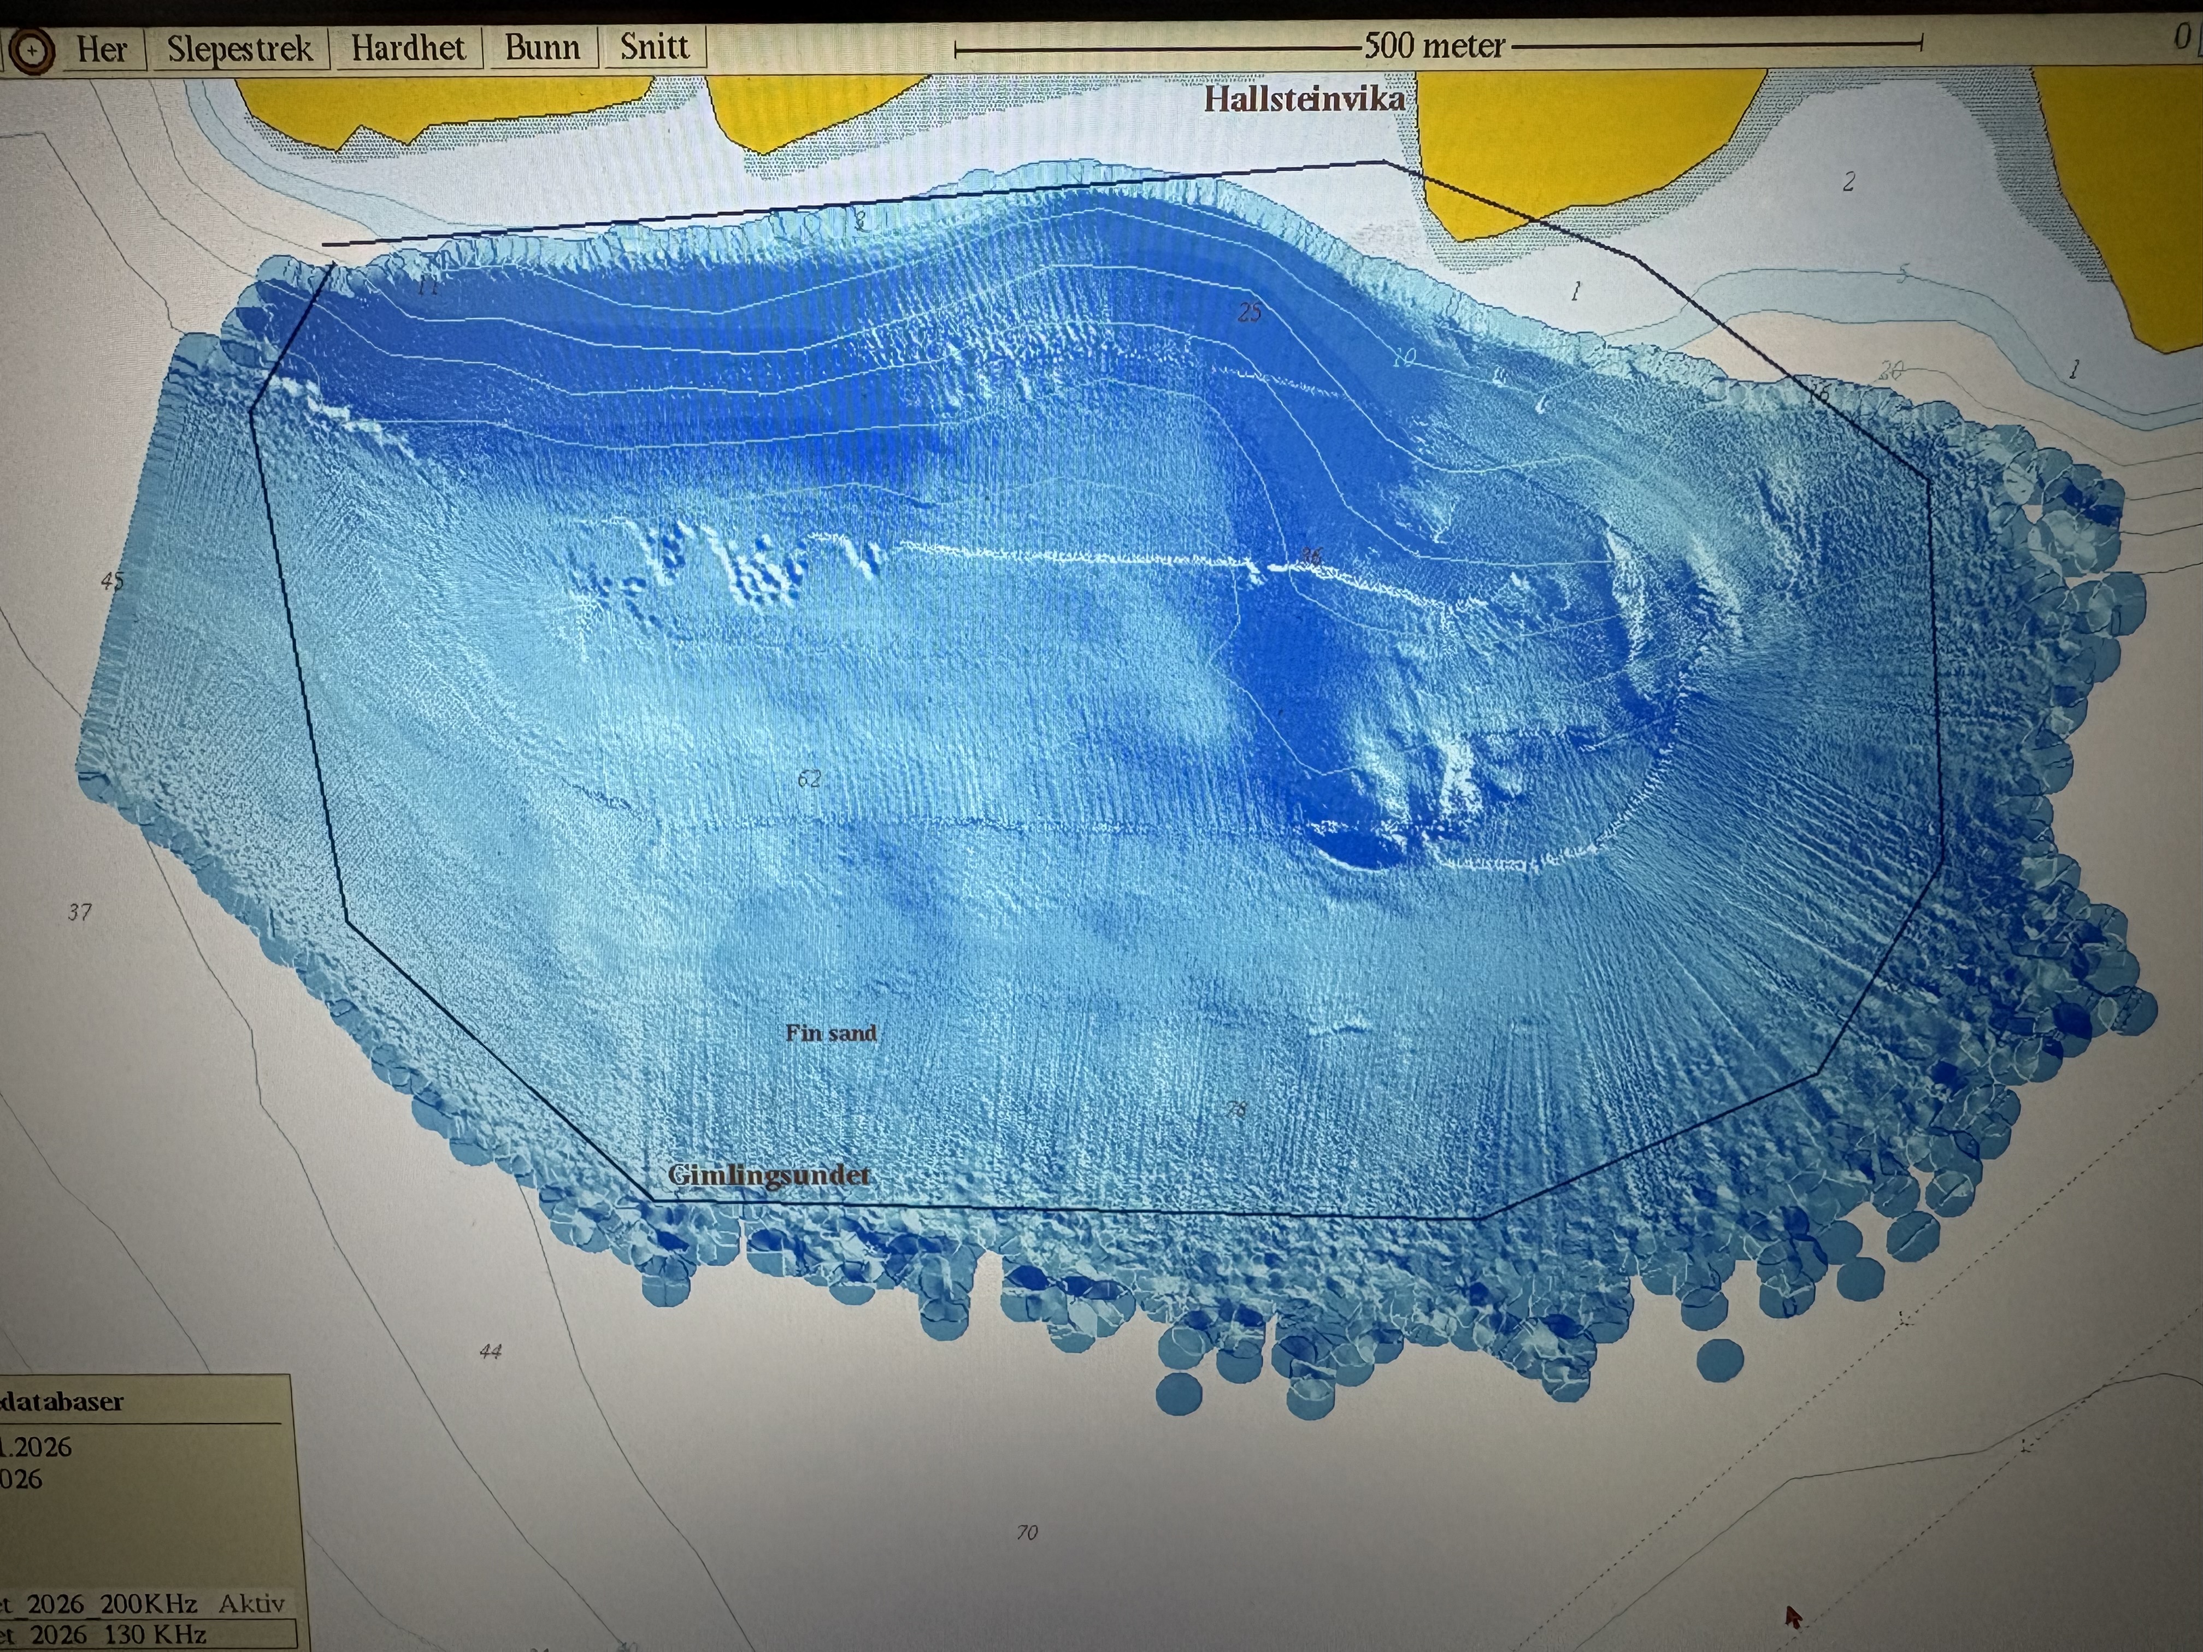Click the depth value 70 below survey
The width and height of the screenshot is (2203, 1652).
1027,1532
